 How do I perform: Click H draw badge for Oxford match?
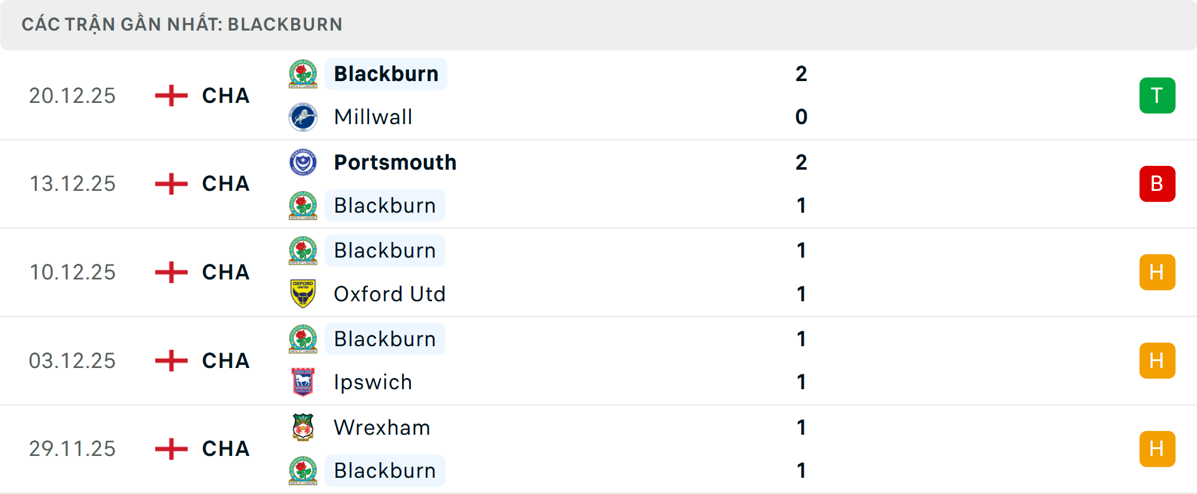pos(1157,272)
